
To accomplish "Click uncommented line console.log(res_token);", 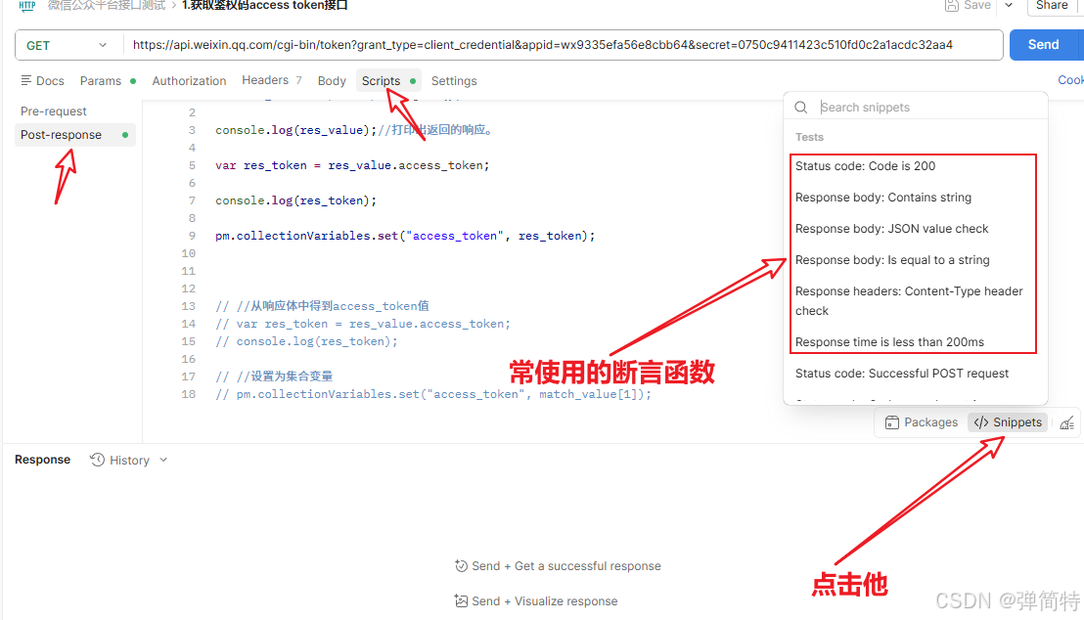I will pyautogui.click(x=295, y=200).
